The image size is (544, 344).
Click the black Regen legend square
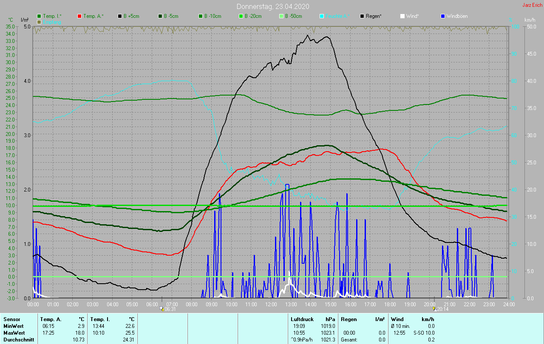pyautogui.click(x=362, y=16)
